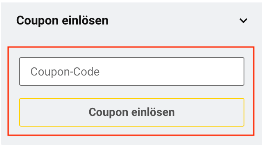Click the Coupon einlösen section title text

(x=62, y=21)
